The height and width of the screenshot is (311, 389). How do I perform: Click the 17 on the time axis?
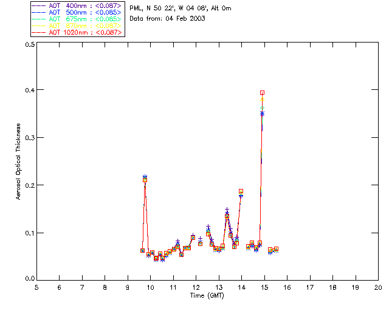pos(310,287)
